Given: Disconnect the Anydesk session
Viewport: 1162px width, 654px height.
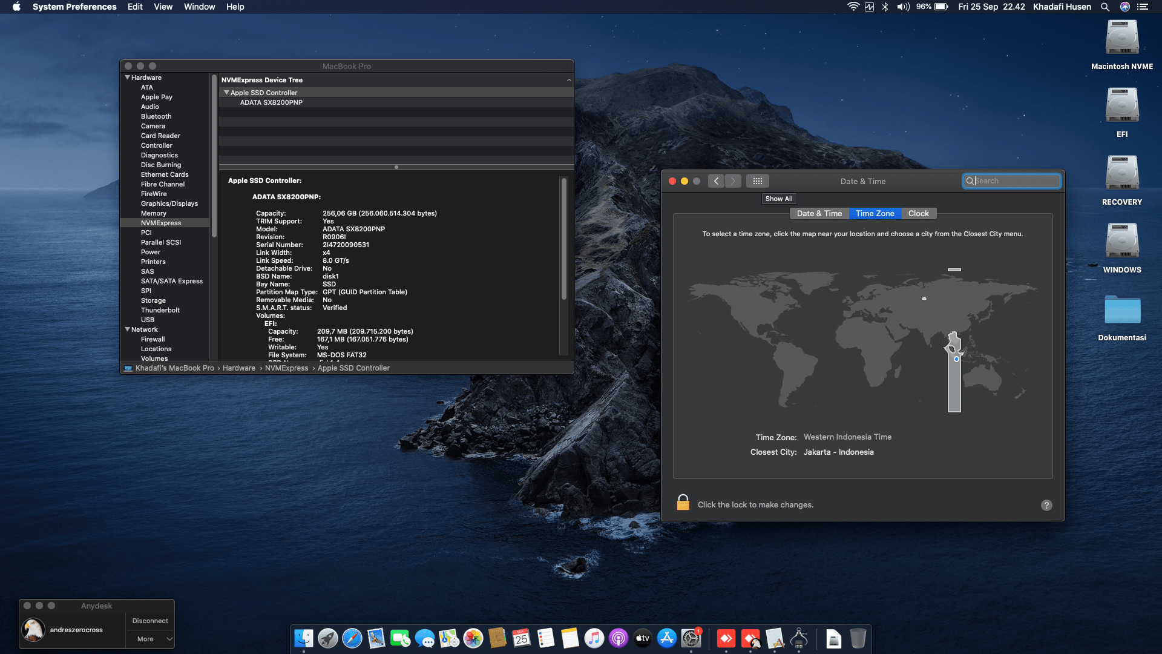Looking at the screenshot, I should (150, 621).
